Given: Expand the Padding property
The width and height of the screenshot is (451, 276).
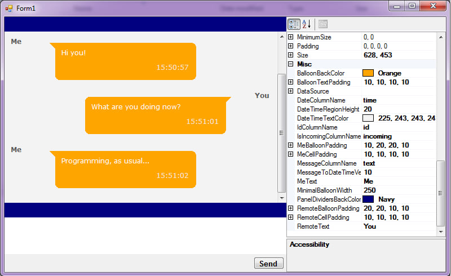Looking at the screenshot, I should 291,46.
